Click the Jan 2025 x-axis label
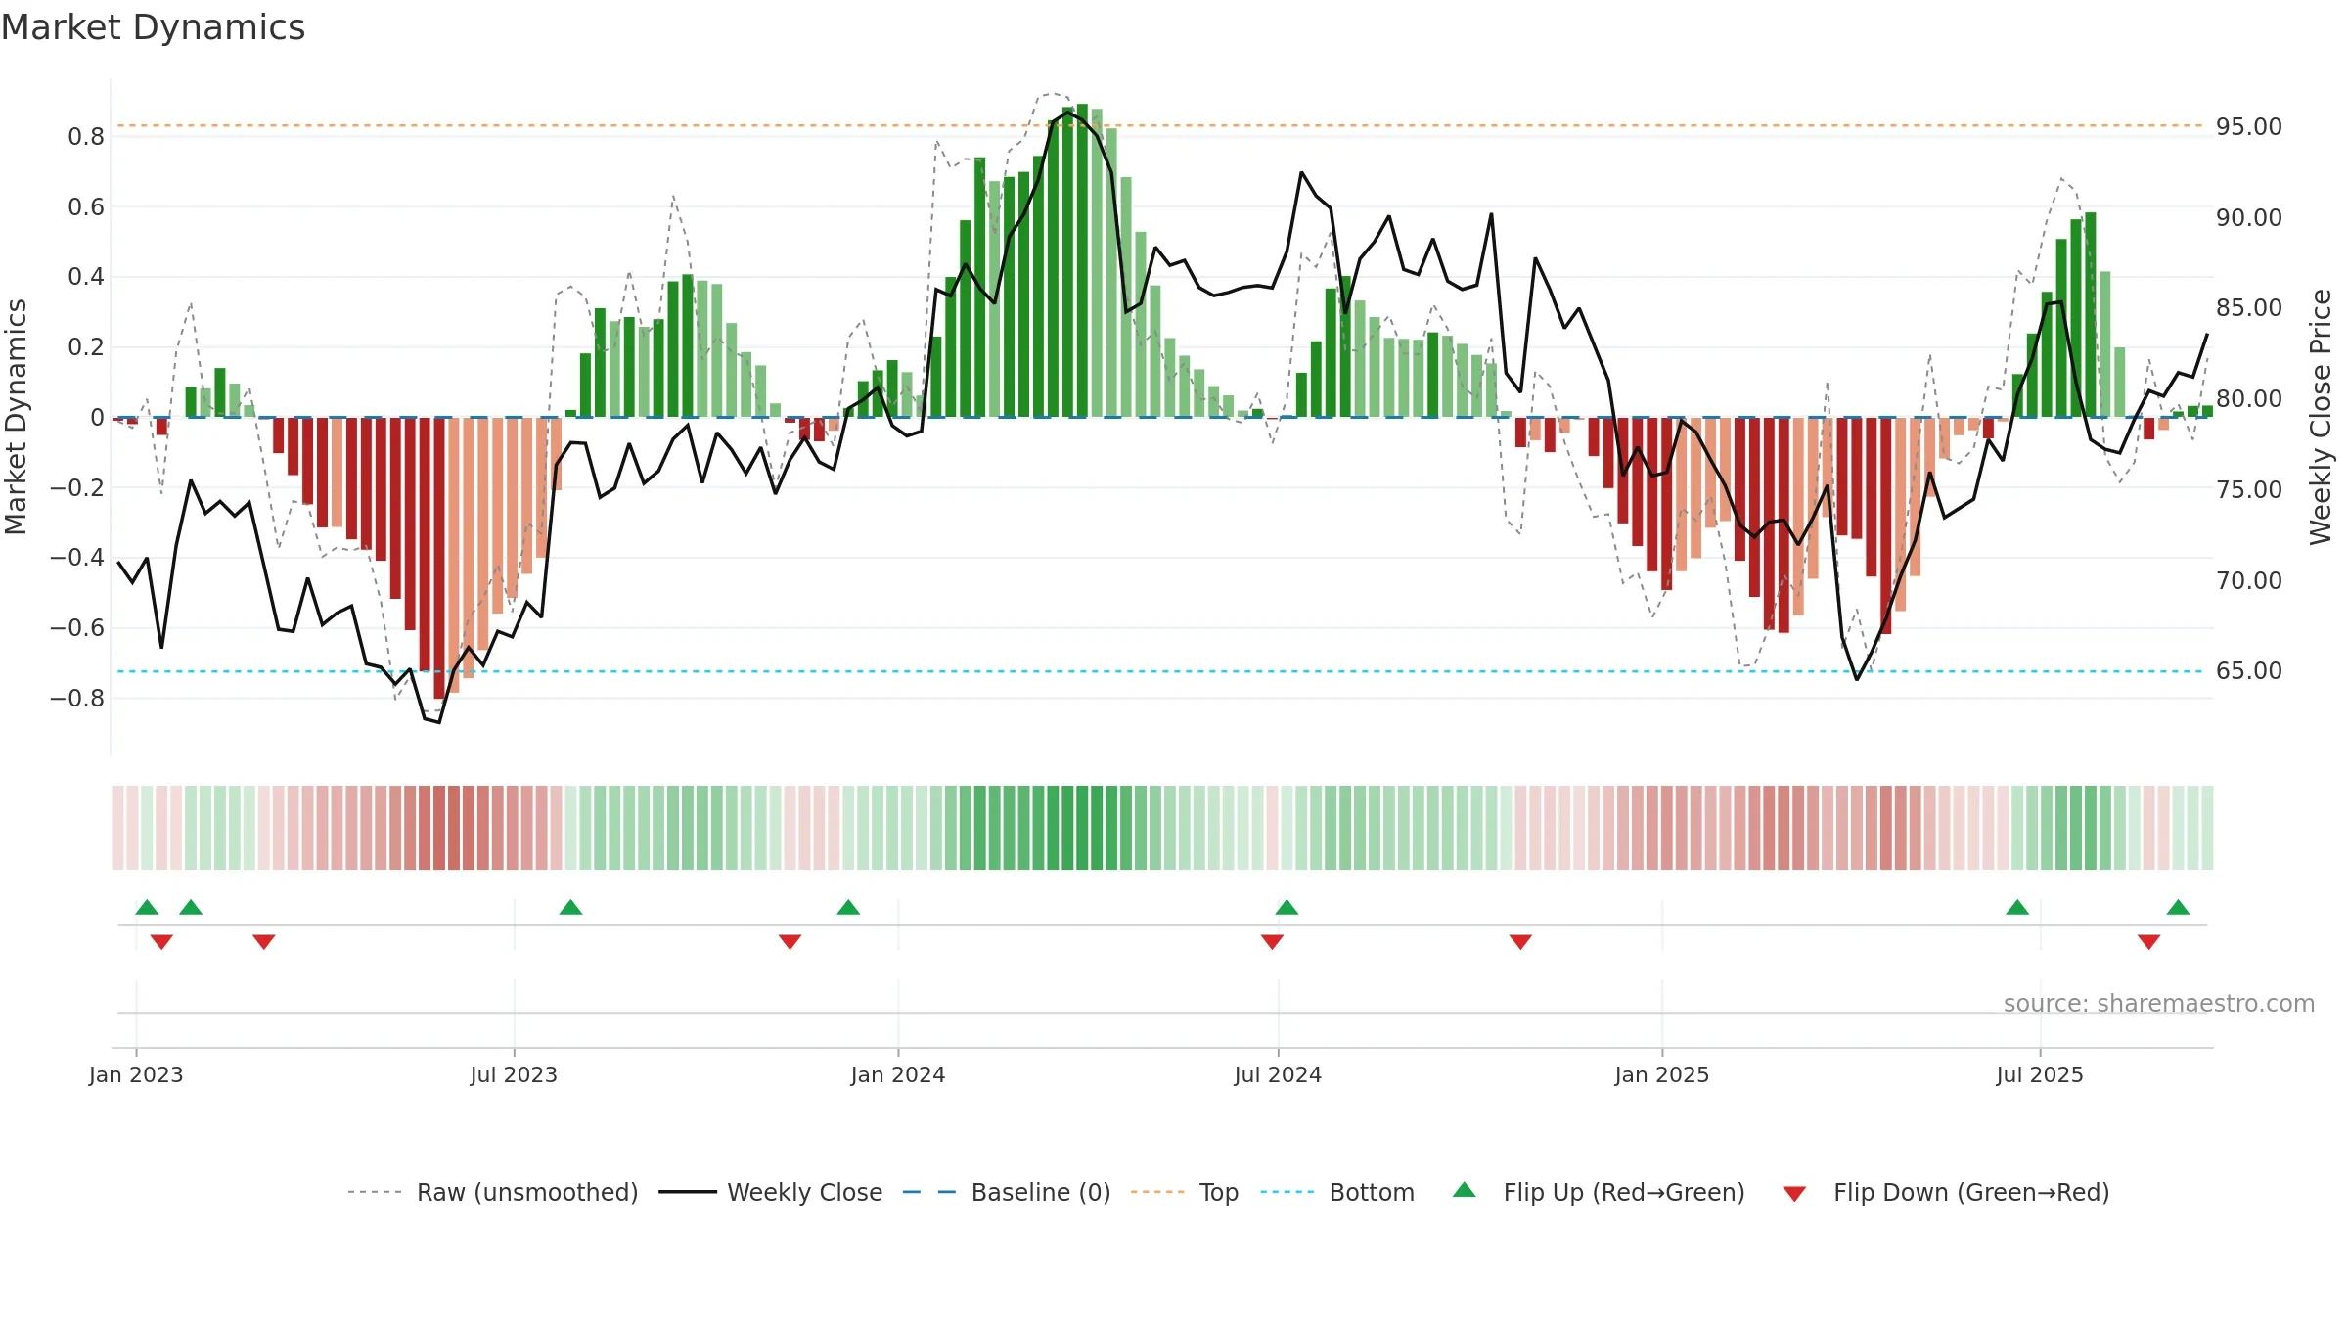2348x1321 pixels. [1662, 1074]
